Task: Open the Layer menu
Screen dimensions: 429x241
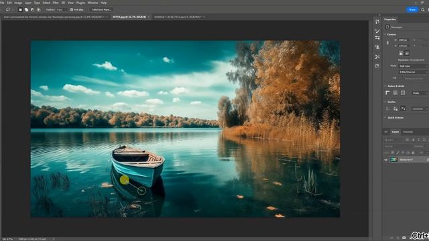Action: click(x=28, y=3)
